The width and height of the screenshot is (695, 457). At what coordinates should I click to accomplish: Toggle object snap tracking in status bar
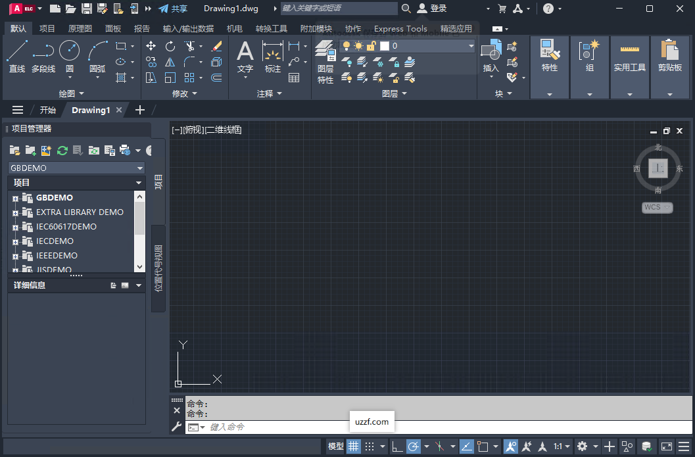coord(526,446)
